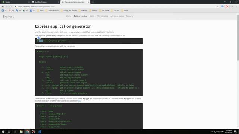Open the volume icon in system tray
Screen dimensions: 239x134
[x=218, y=131]
